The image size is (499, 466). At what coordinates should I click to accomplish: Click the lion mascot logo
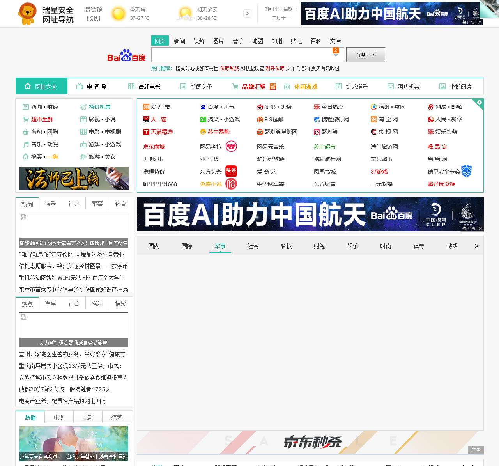coord(27,14)
